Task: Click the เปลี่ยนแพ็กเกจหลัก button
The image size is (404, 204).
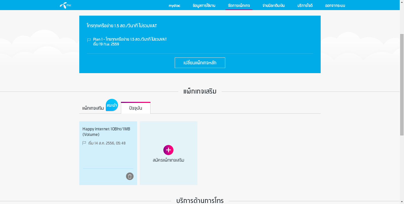Action: pyautogui.click(x=200, y=63)
